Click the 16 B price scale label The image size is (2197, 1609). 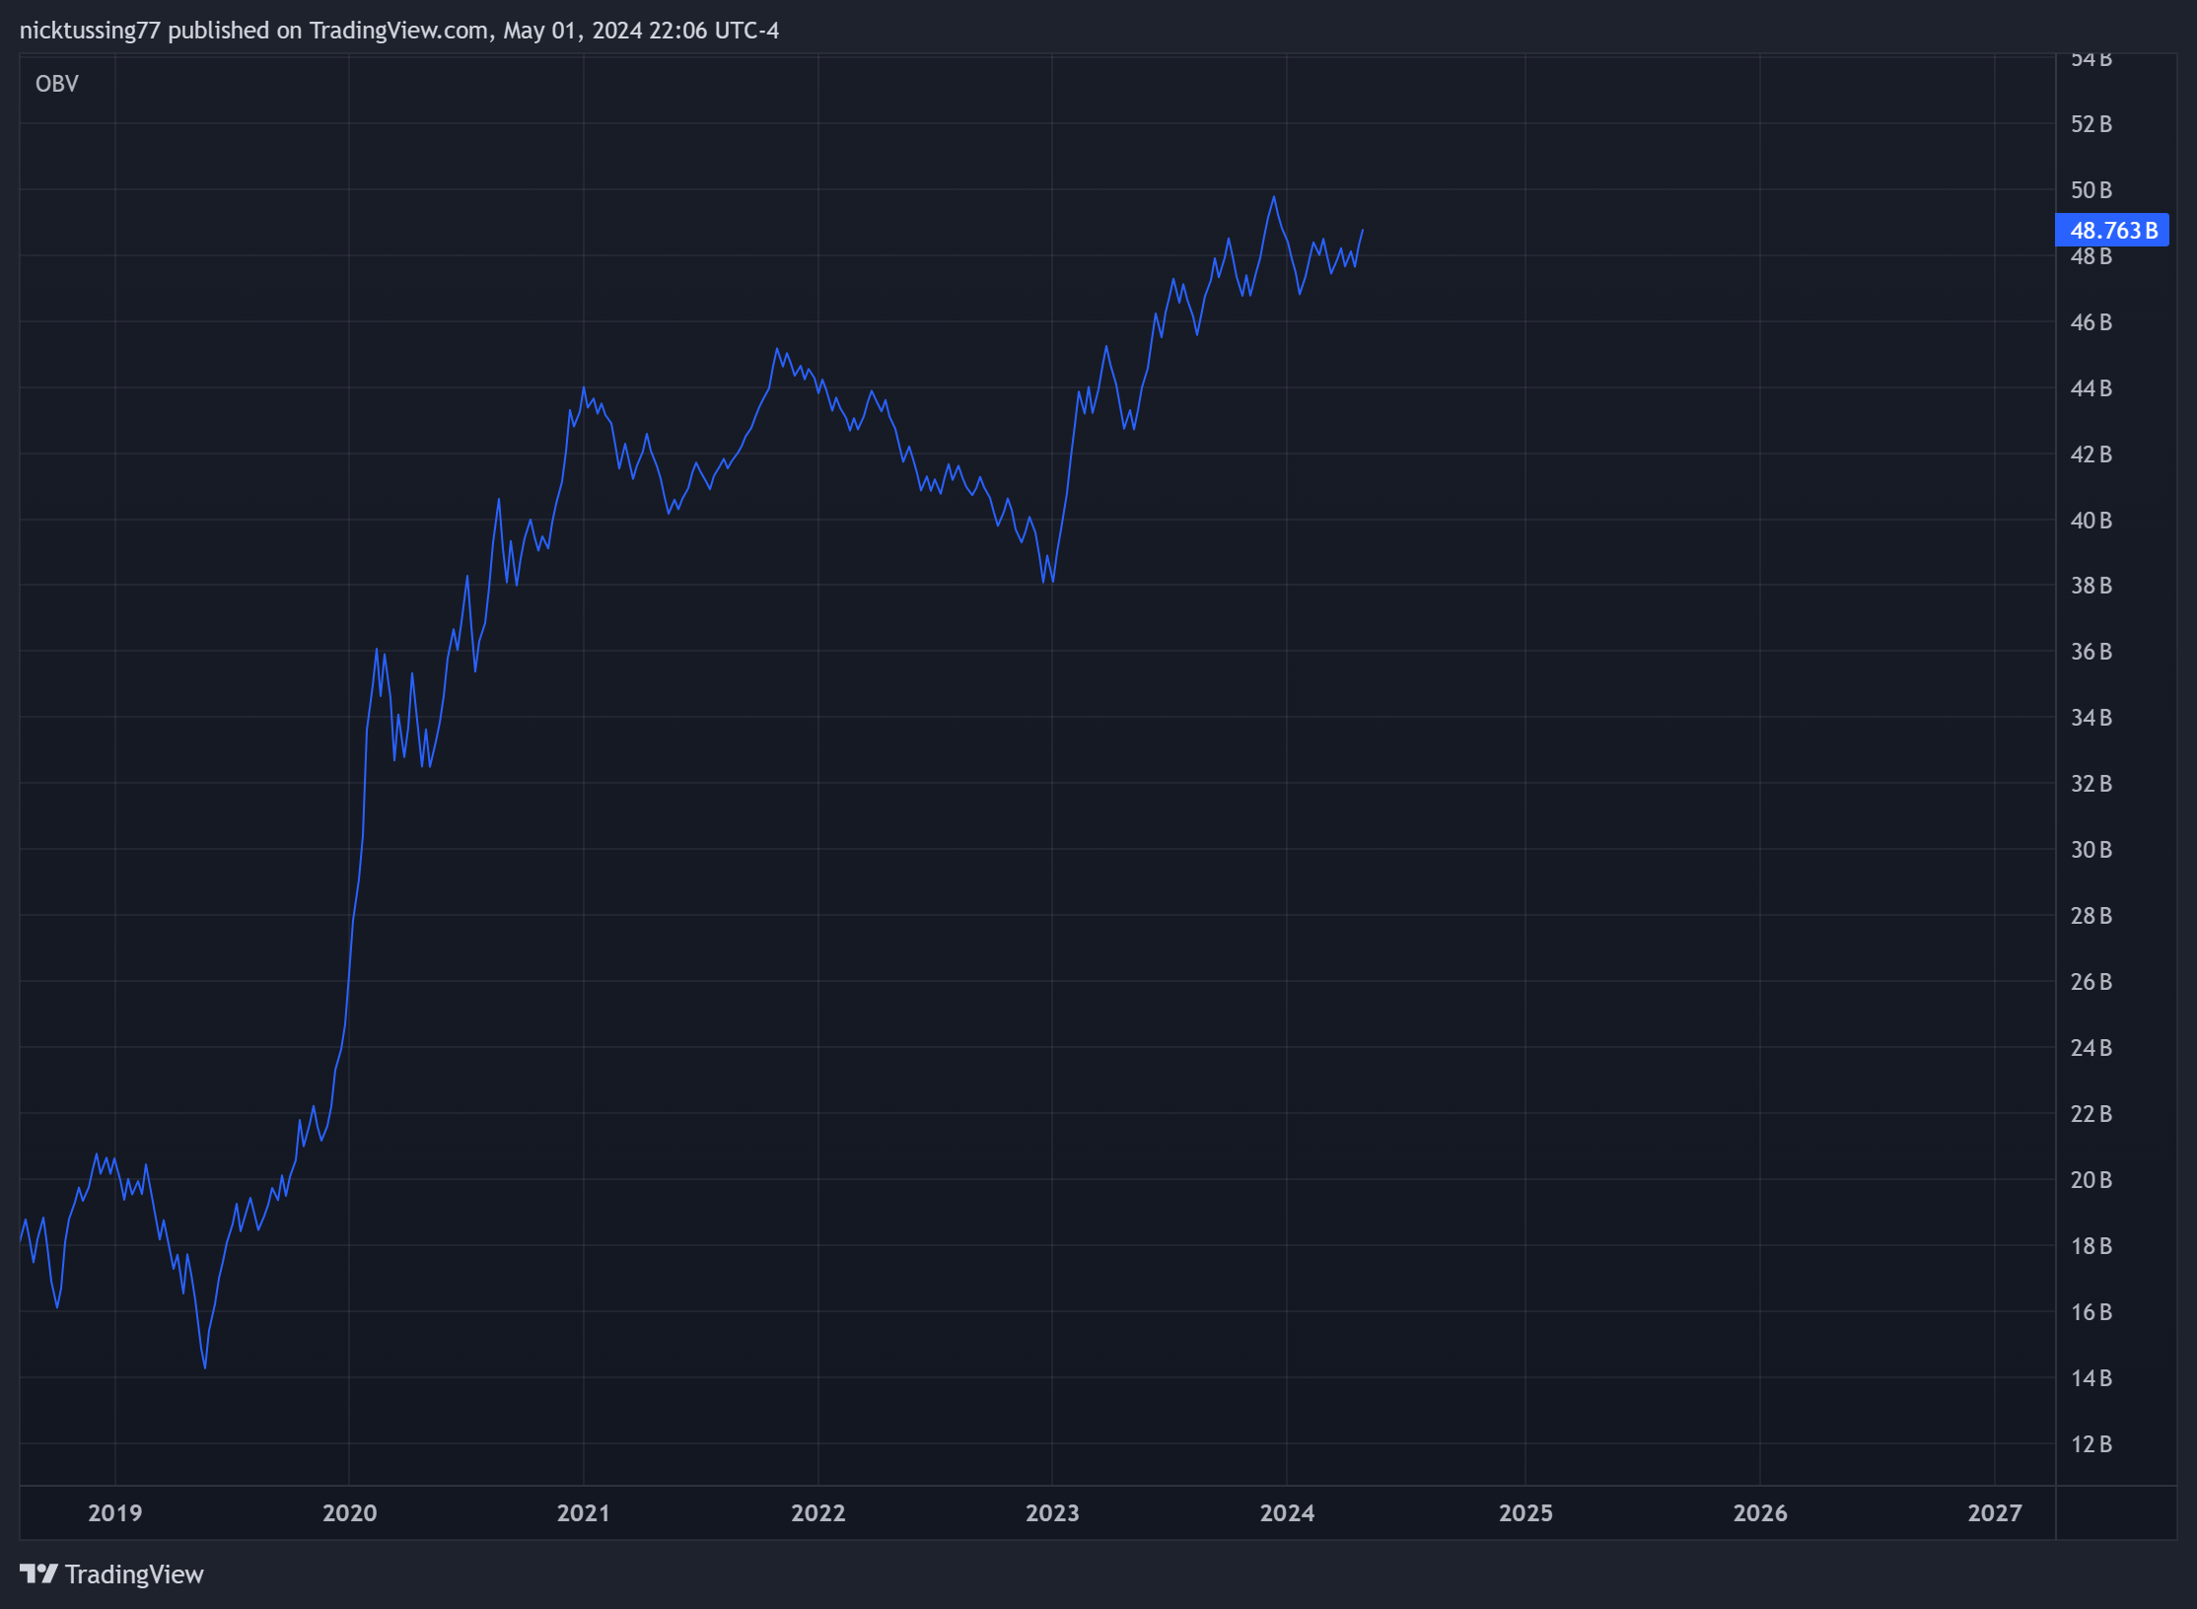(x=2091, y=1312)
